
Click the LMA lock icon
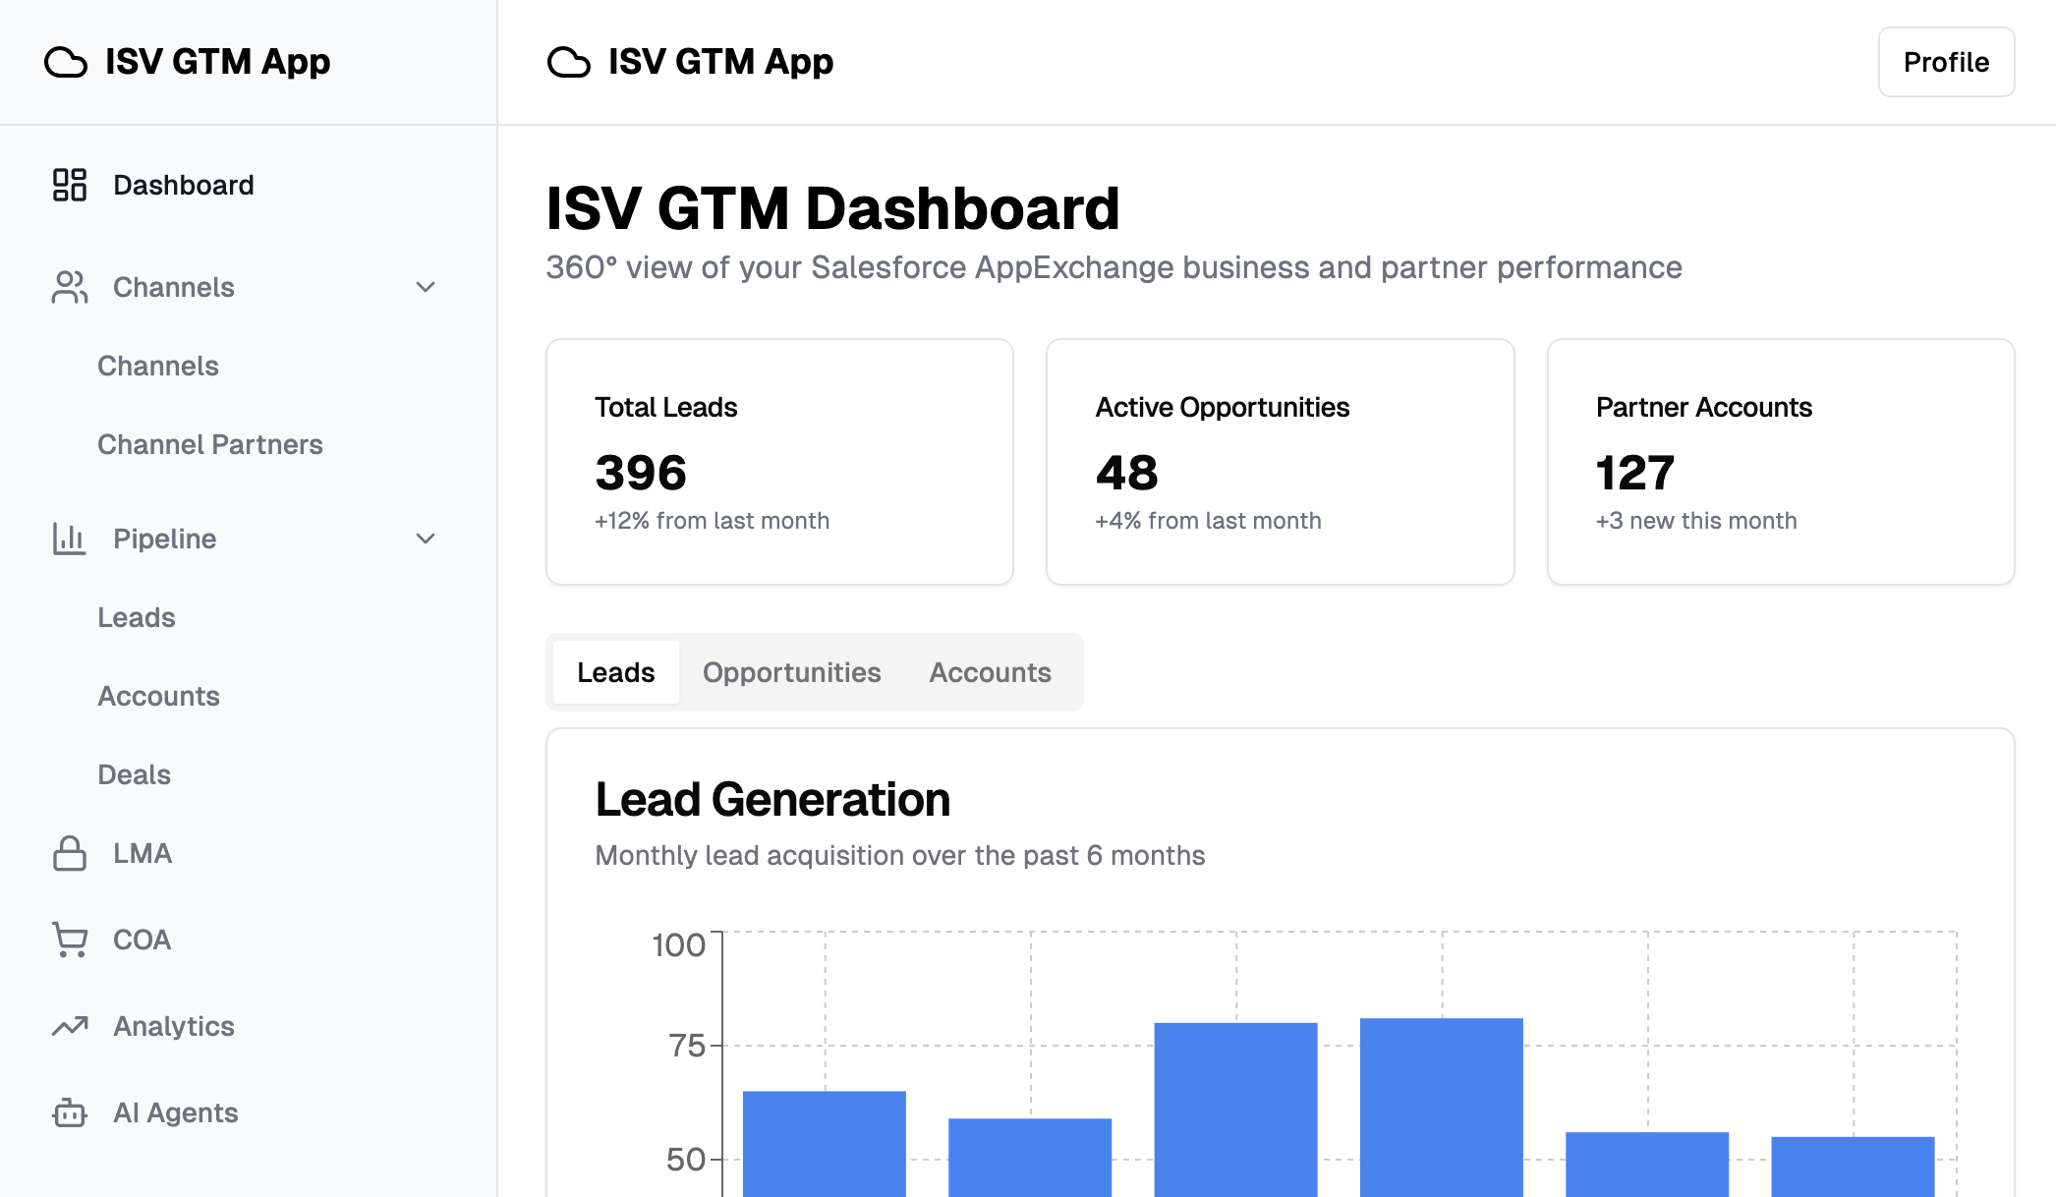[70, 853]
